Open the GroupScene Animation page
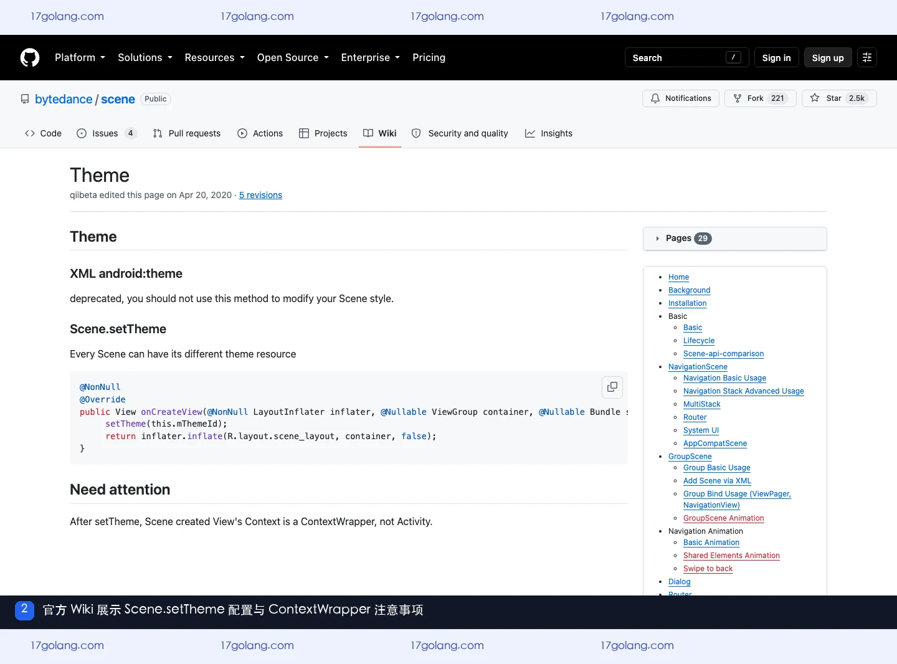This screenshot has width=897, height=664. click(723, 518)
